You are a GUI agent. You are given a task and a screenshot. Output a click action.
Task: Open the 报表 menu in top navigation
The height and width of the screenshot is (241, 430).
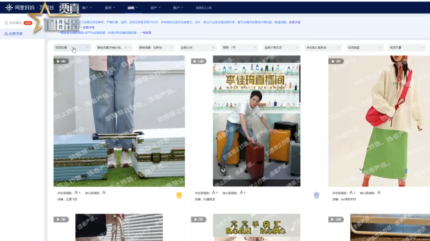click(110, 7)
